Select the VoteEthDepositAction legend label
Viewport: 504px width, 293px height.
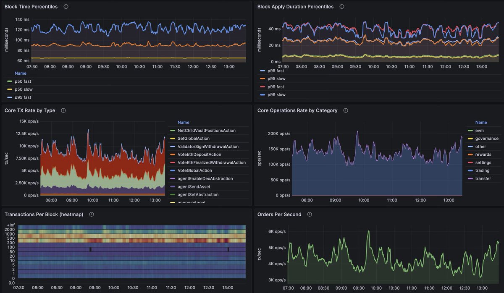coord(199,154)
